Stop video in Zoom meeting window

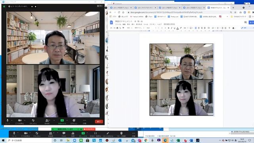19,122
